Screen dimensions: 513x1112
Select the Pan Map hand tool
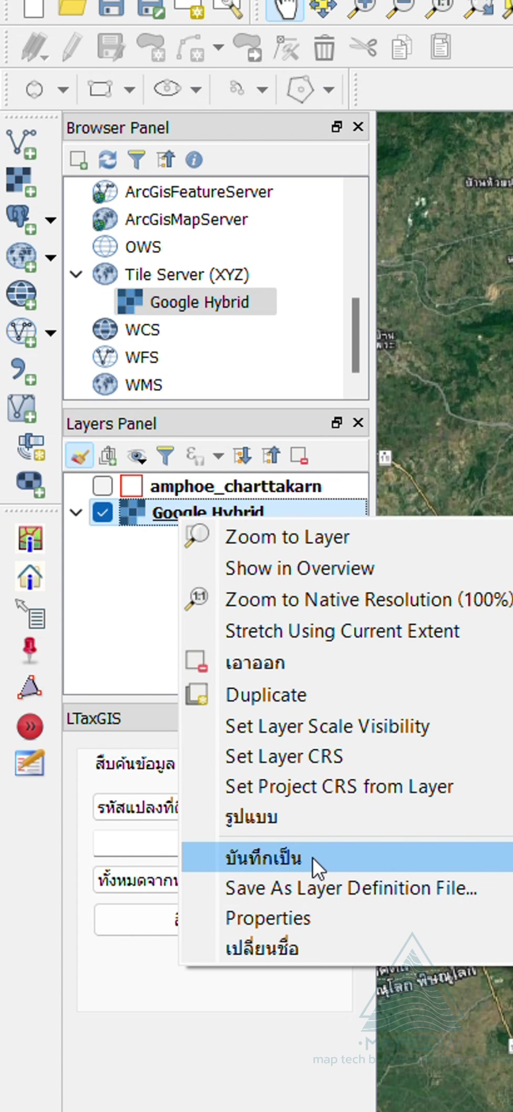(285, 9)
